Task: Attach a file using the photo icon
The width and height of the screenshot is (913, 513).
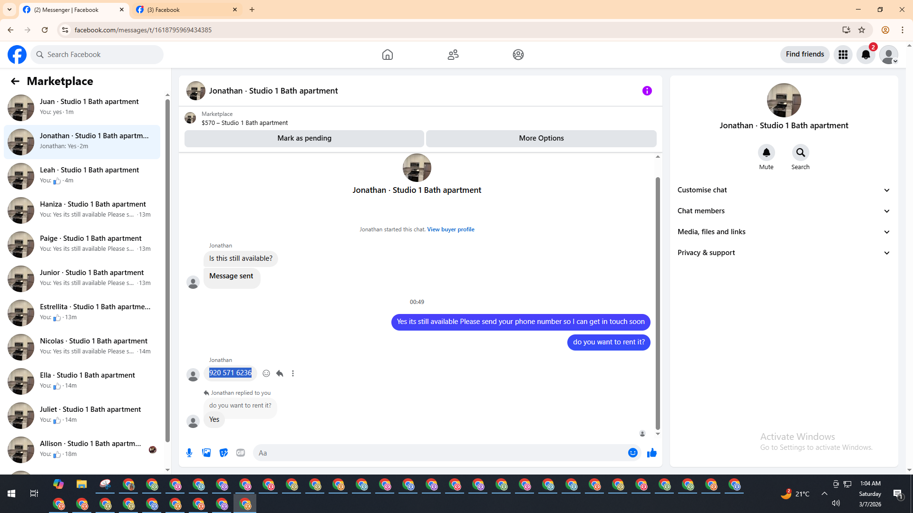Action: [x=206, y=453]
